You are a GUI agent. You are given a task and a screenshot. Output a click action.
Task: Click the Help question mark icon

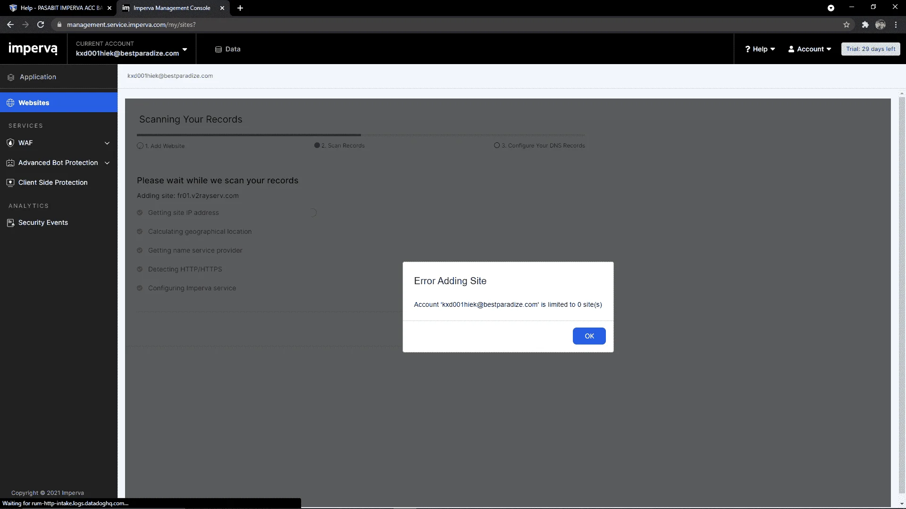click(x=747, y=49)
